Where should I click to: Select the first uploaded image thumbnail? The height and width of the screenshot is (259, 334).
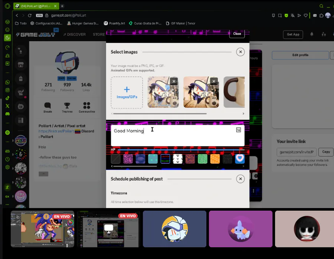tap(163, 92)
